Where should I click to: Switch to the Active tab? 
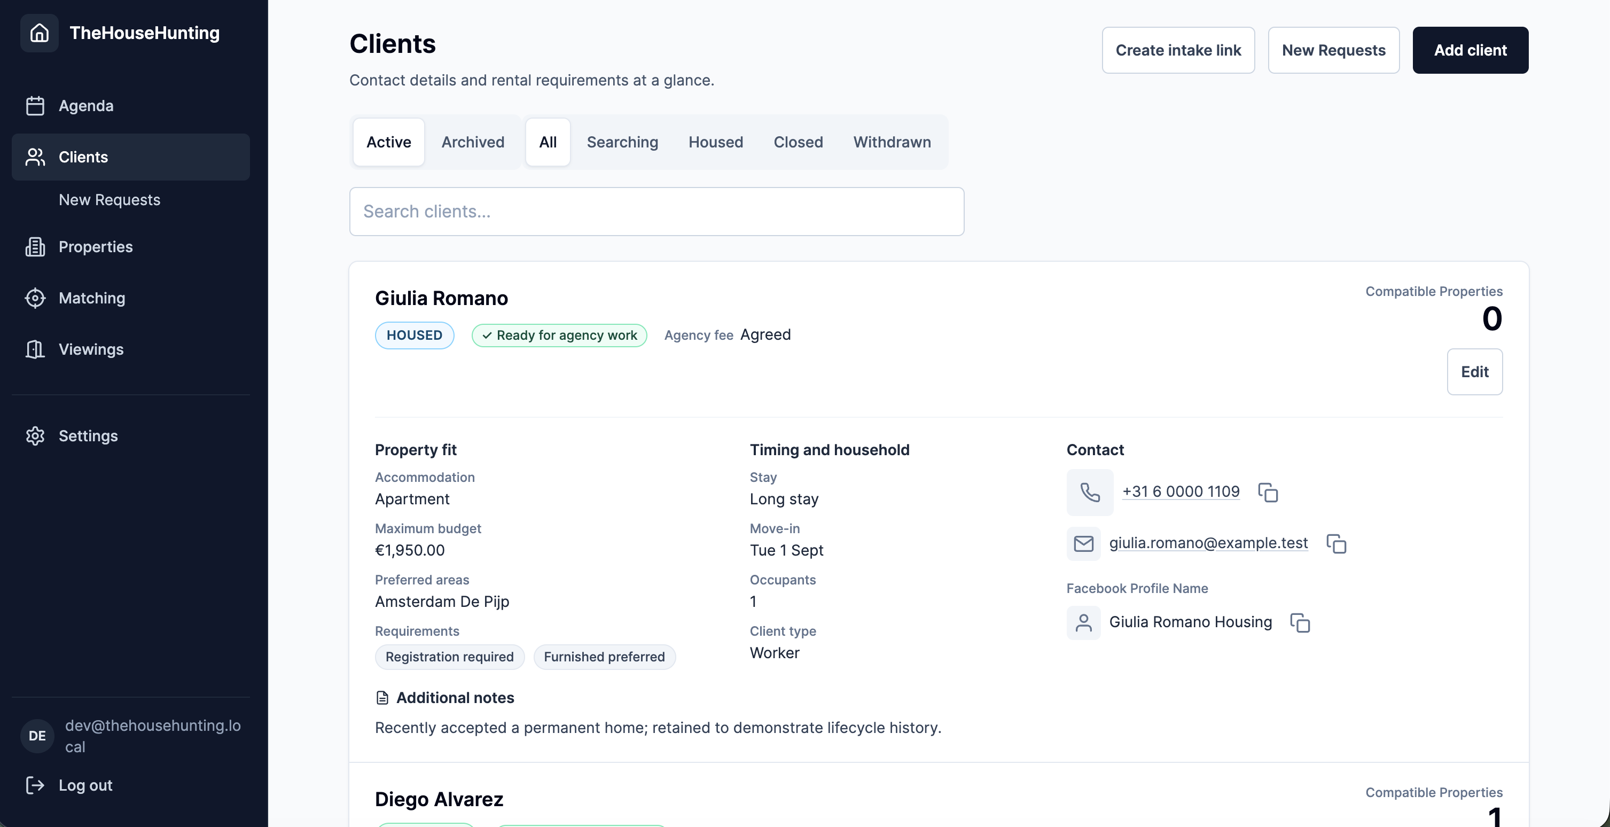[389, 142]
